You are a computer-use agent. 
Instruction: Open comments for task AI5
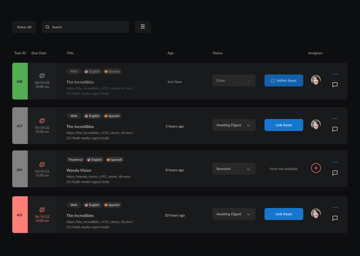(x=335, y=218)
